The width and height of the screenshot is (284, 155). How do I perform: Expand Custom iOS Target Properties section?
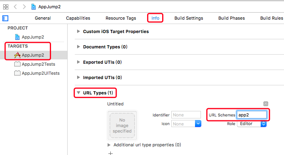click(x=78, y=31)
